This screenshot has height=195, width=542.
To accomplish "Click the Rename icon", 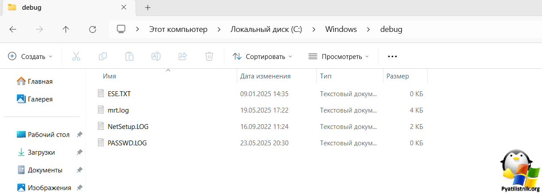I will click(156, 56).
